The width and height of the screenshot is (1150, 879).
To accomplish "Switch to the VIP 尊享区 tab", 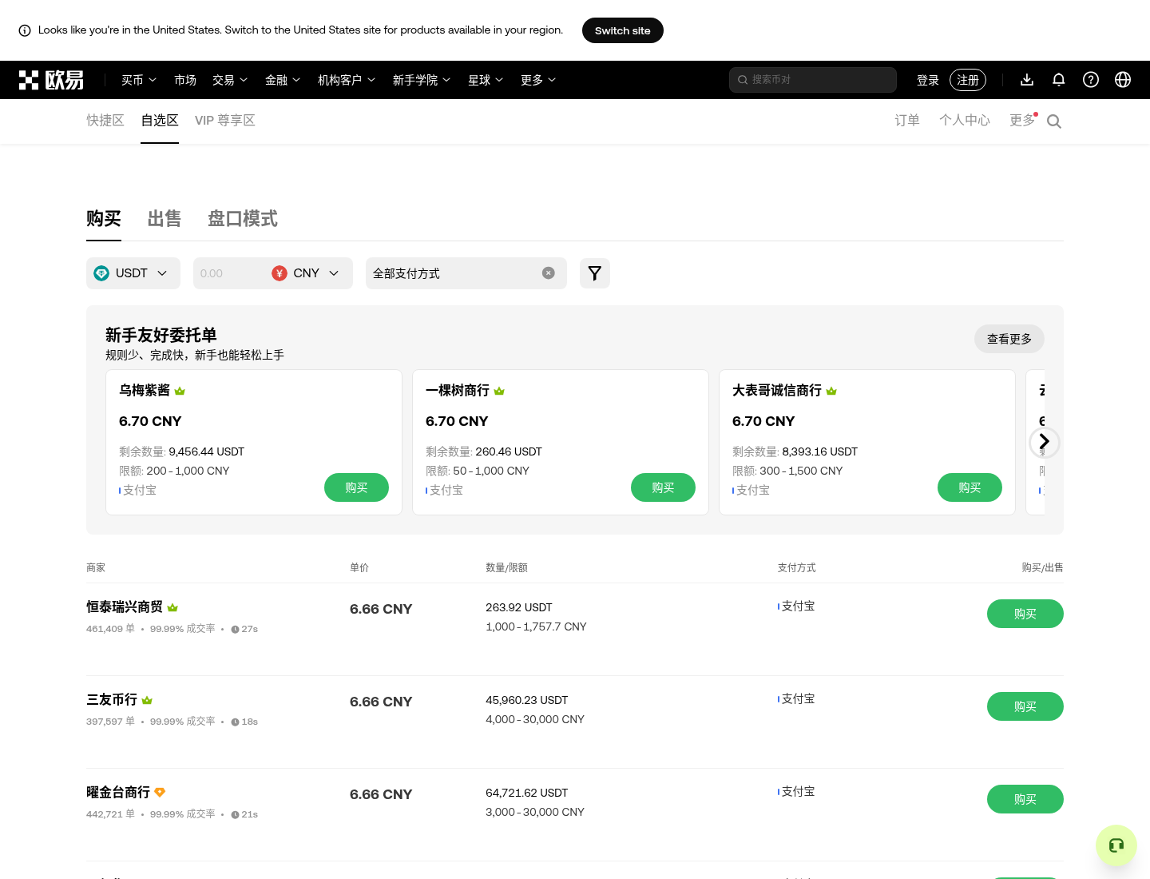I will (225, 121).
